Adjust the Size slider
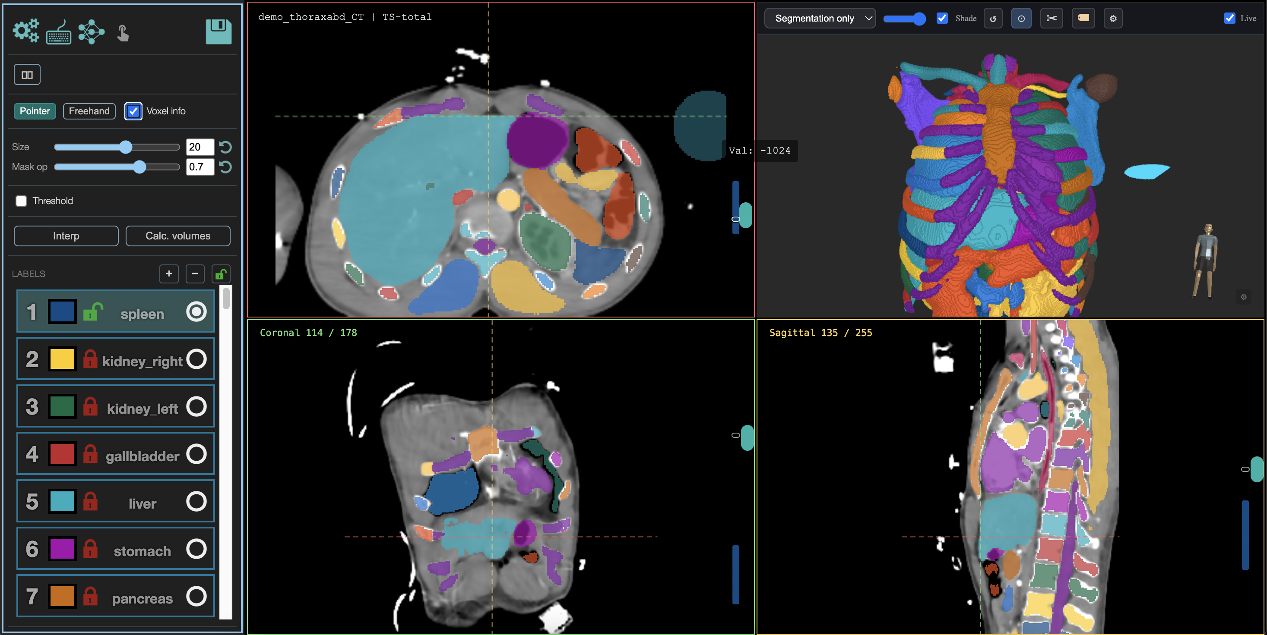The width and height of the screenshot is (1267, 635). point(117,147)
